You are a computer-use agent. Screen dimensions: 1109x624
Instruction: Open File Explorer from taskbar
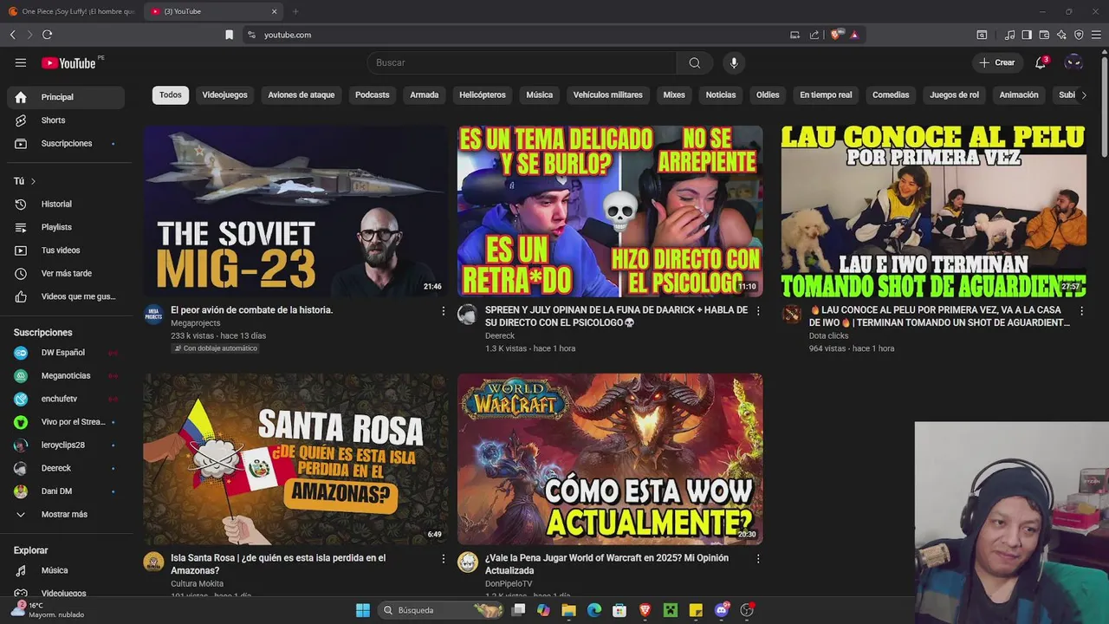(x=568, y=610)
